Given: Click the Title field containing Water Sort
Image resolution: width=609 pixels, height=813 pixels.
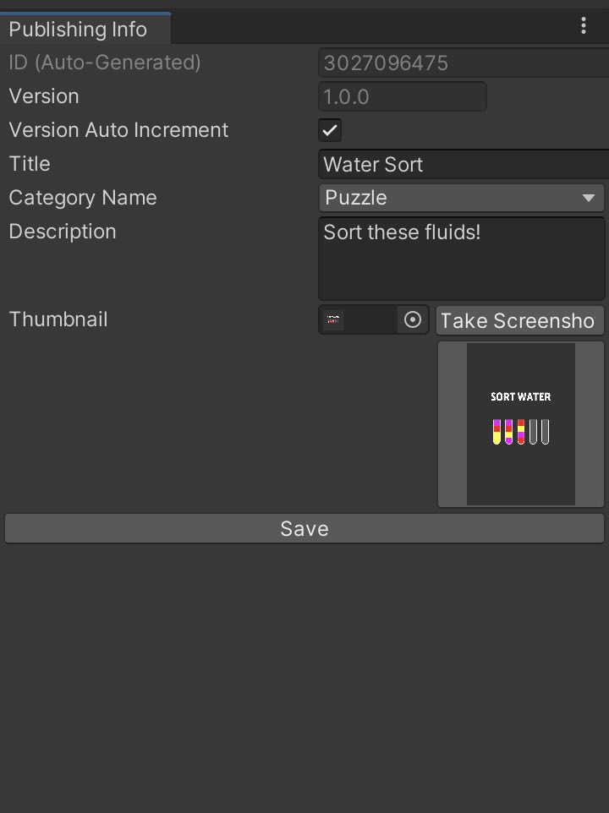Looking at the screenshot, I should [x=464, y=164].
